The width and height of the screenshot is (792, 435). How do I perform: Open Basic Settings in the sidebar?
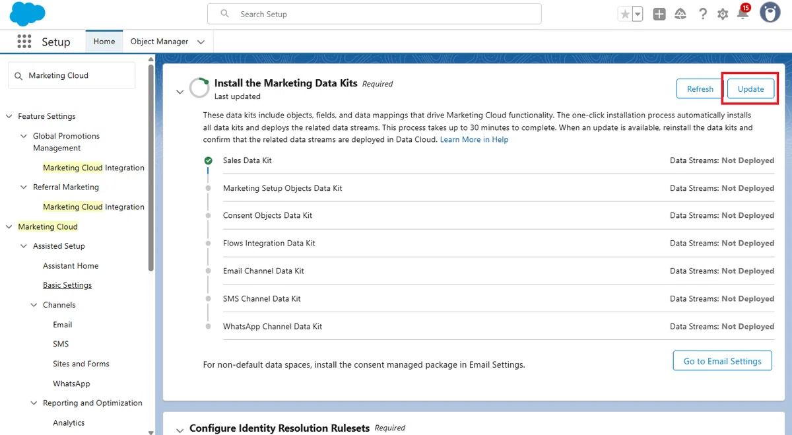click(67, 285)
